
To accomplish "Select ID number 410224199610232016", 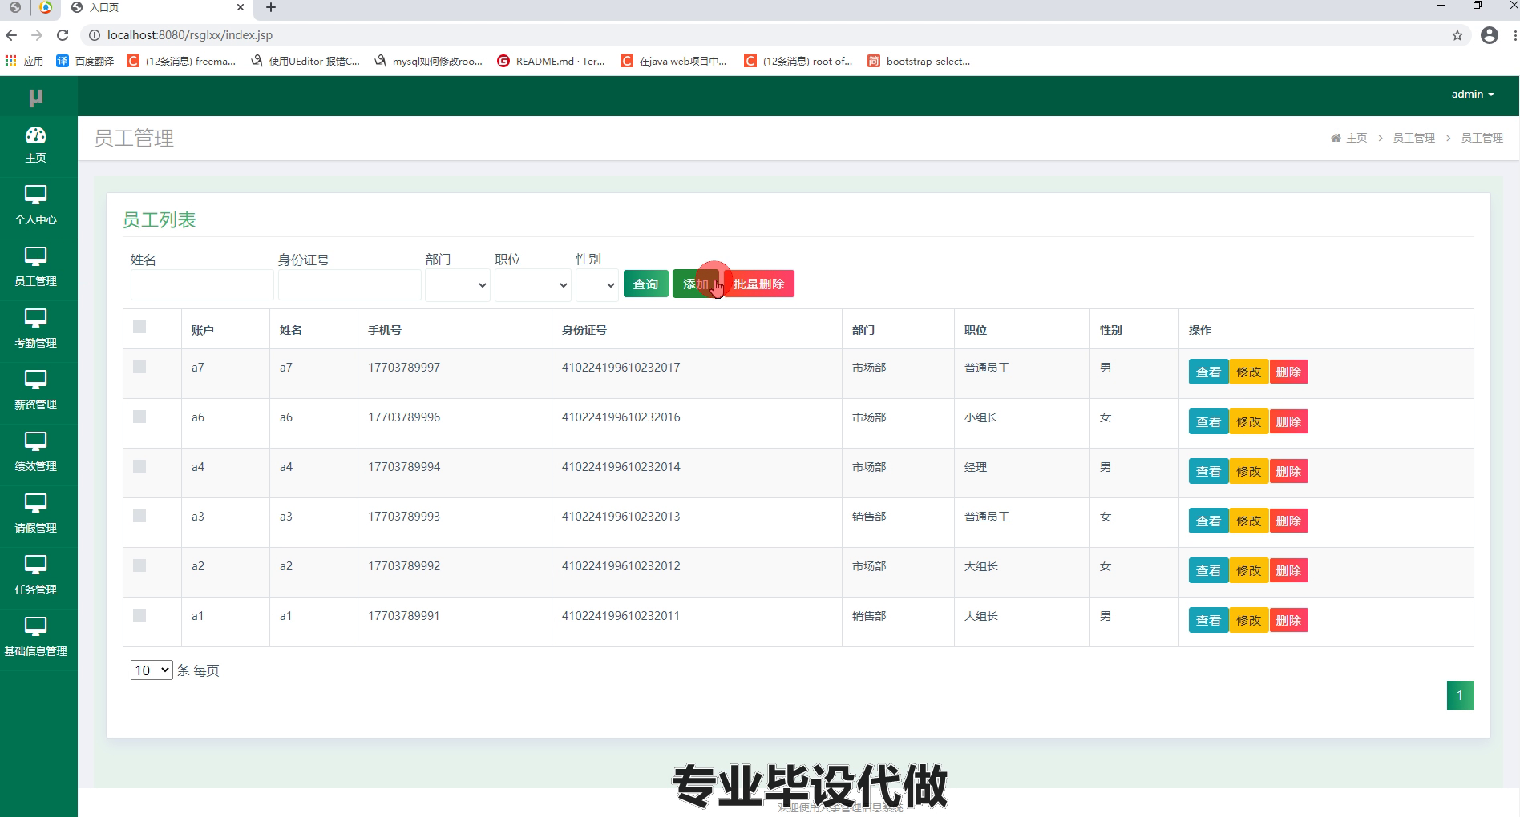I will point(621,417).
